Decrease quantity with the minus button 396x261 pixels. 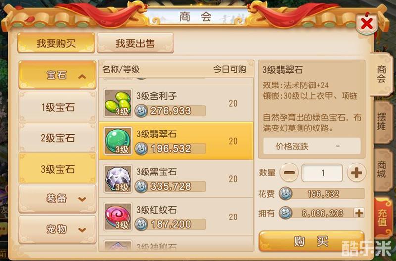click(289, 173)
